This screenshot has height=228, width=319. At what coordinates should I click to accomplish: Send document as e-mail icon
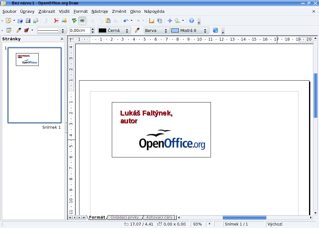(36, 21)
